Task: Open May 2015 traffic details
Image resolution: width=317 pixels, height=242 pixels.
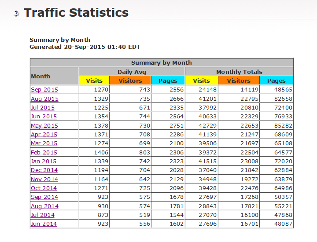Action: click(x=44, y=126)
